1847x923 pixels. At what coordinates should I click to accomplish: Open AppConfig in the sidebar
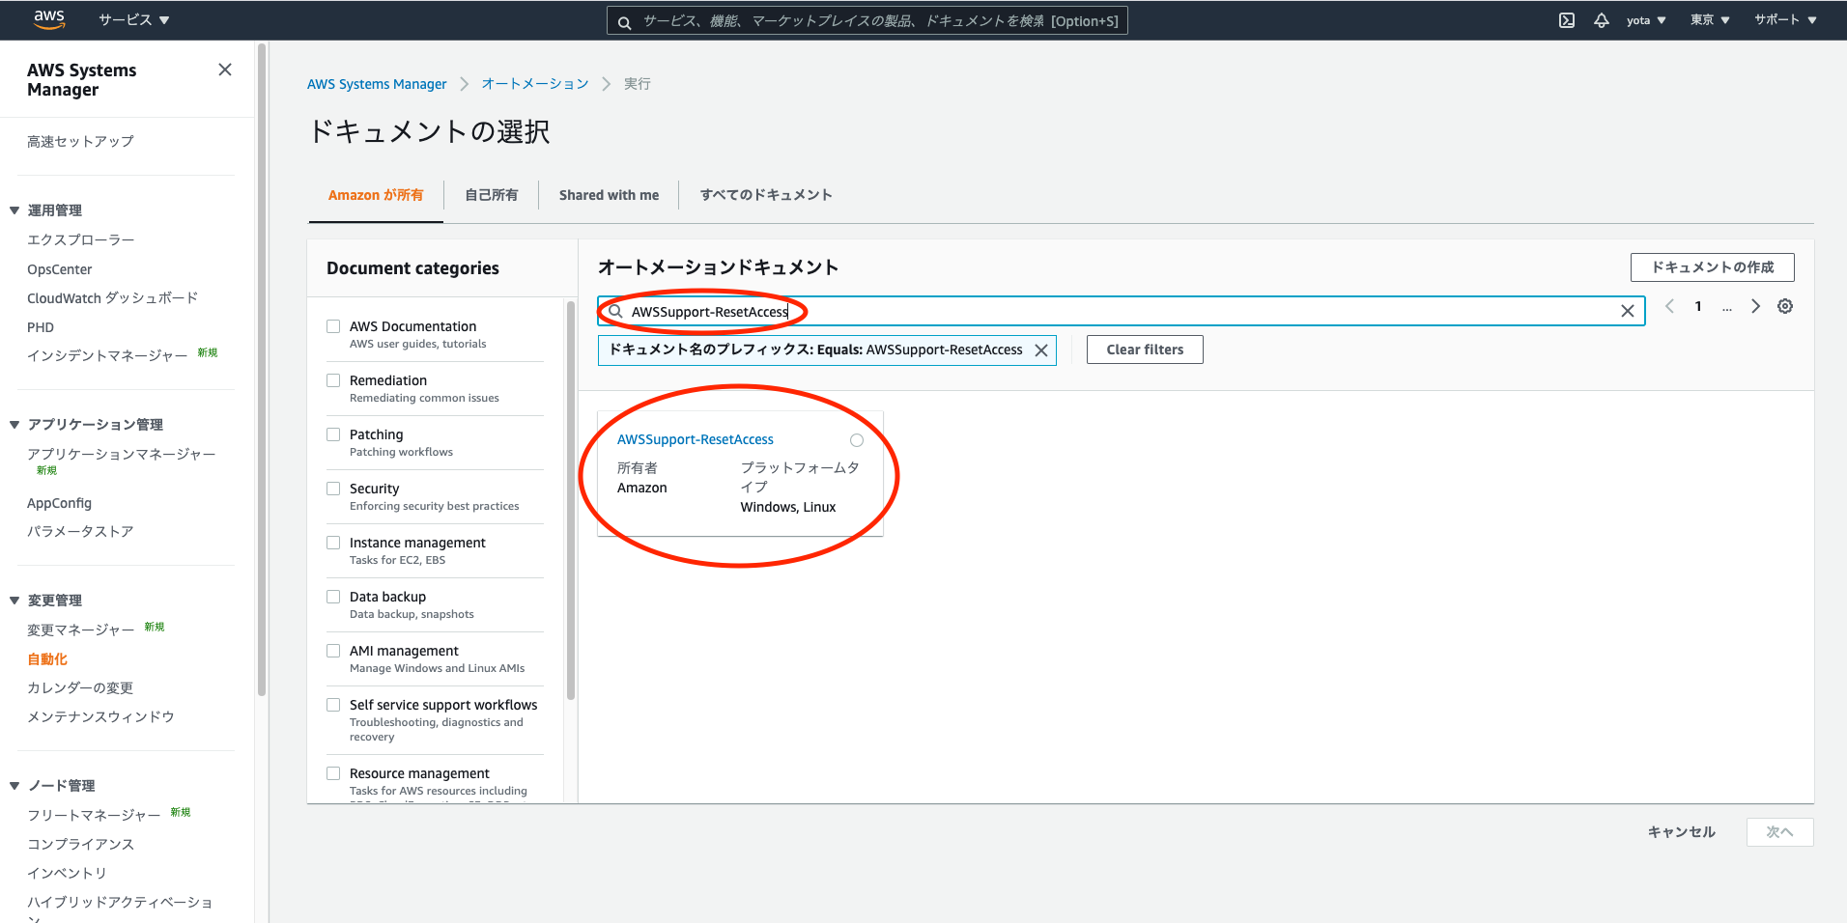59,503
